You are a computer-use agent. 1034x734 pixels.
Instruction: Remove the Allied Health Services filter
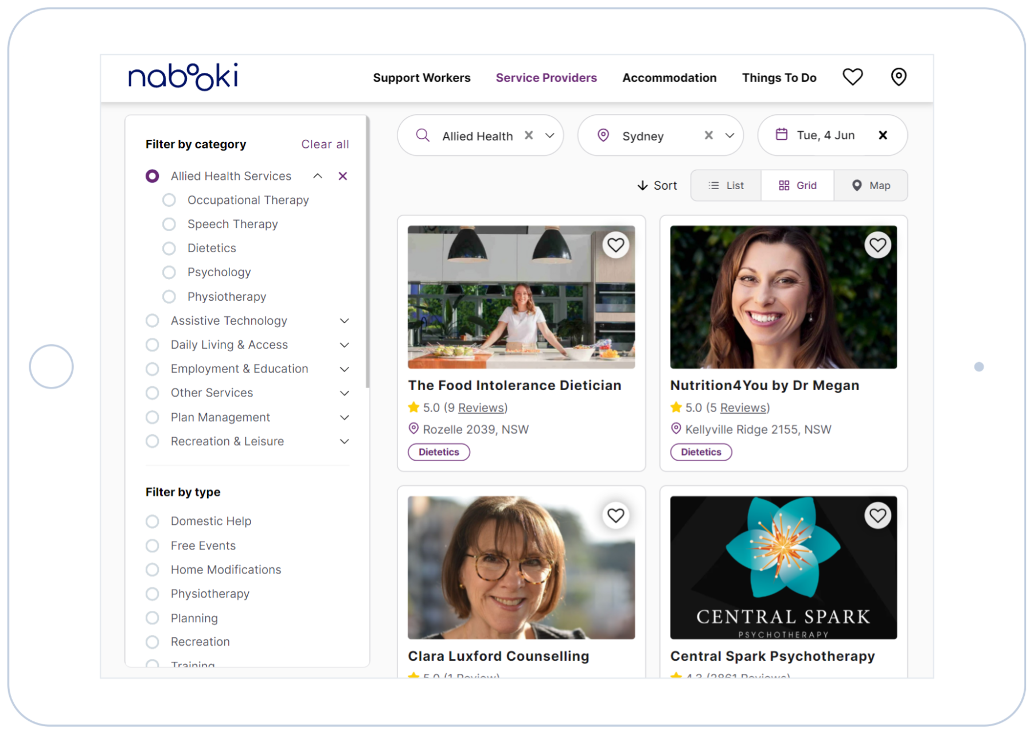[x=343, y=176]
